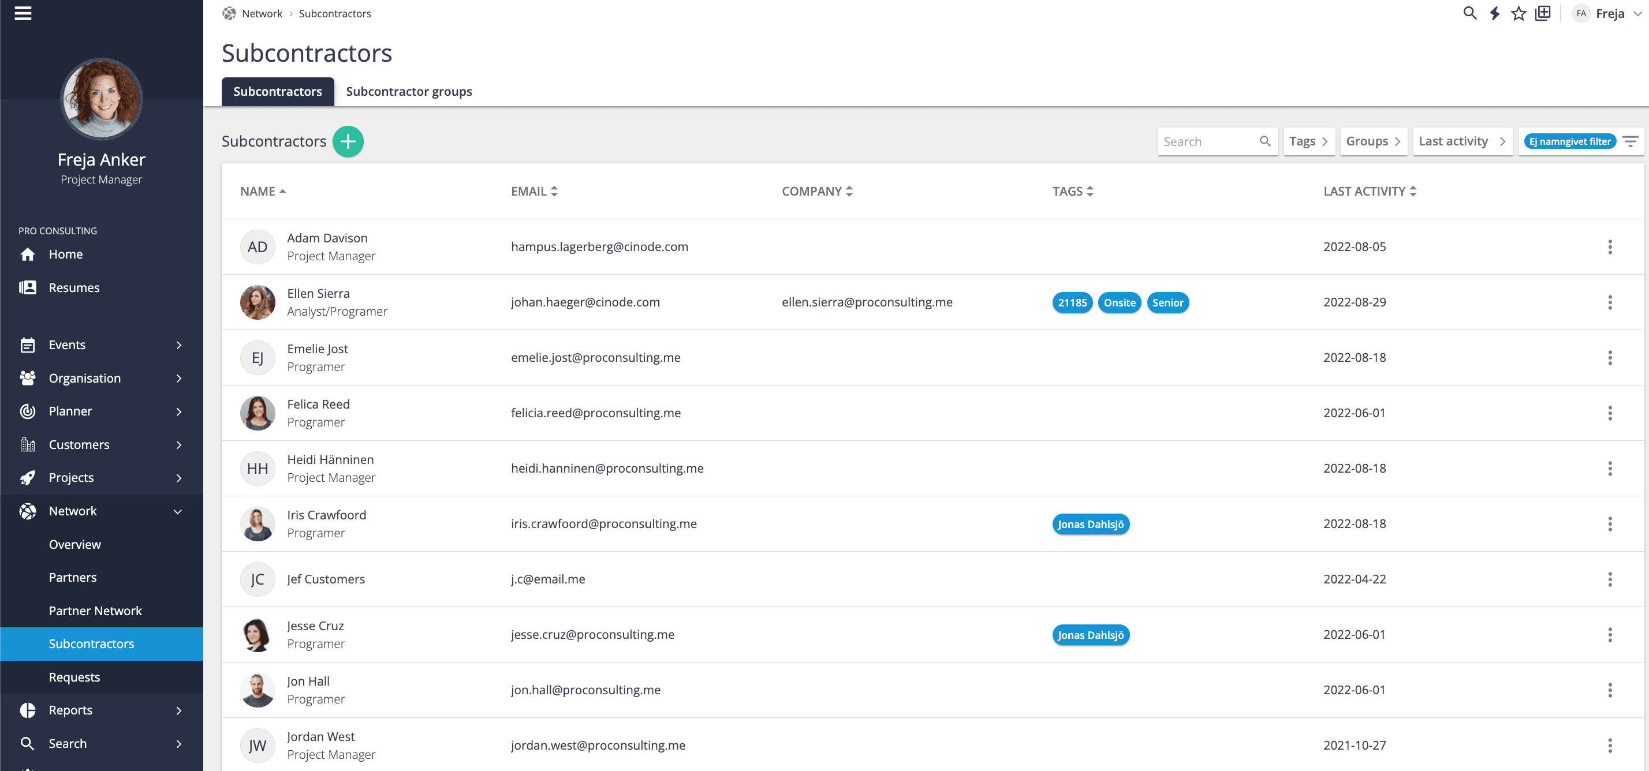This screenshot has width=1649, height=771.
Task: Open three-dot menu for Adam Davison
Action: click(x=1609, y=247)
